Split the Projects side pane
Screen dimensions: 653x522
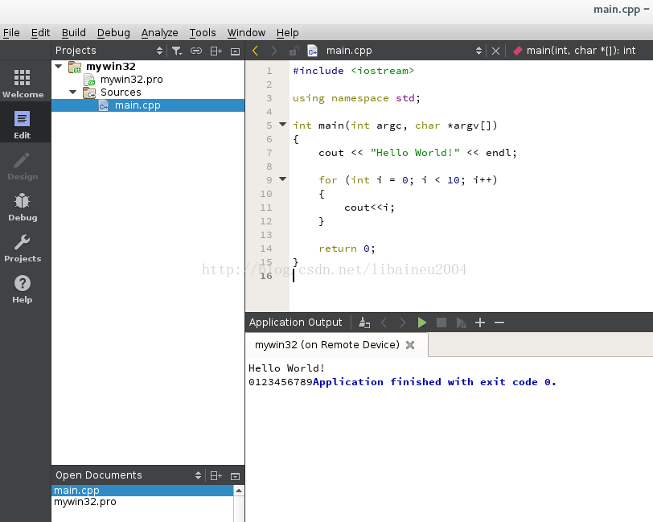pos(216,51)
